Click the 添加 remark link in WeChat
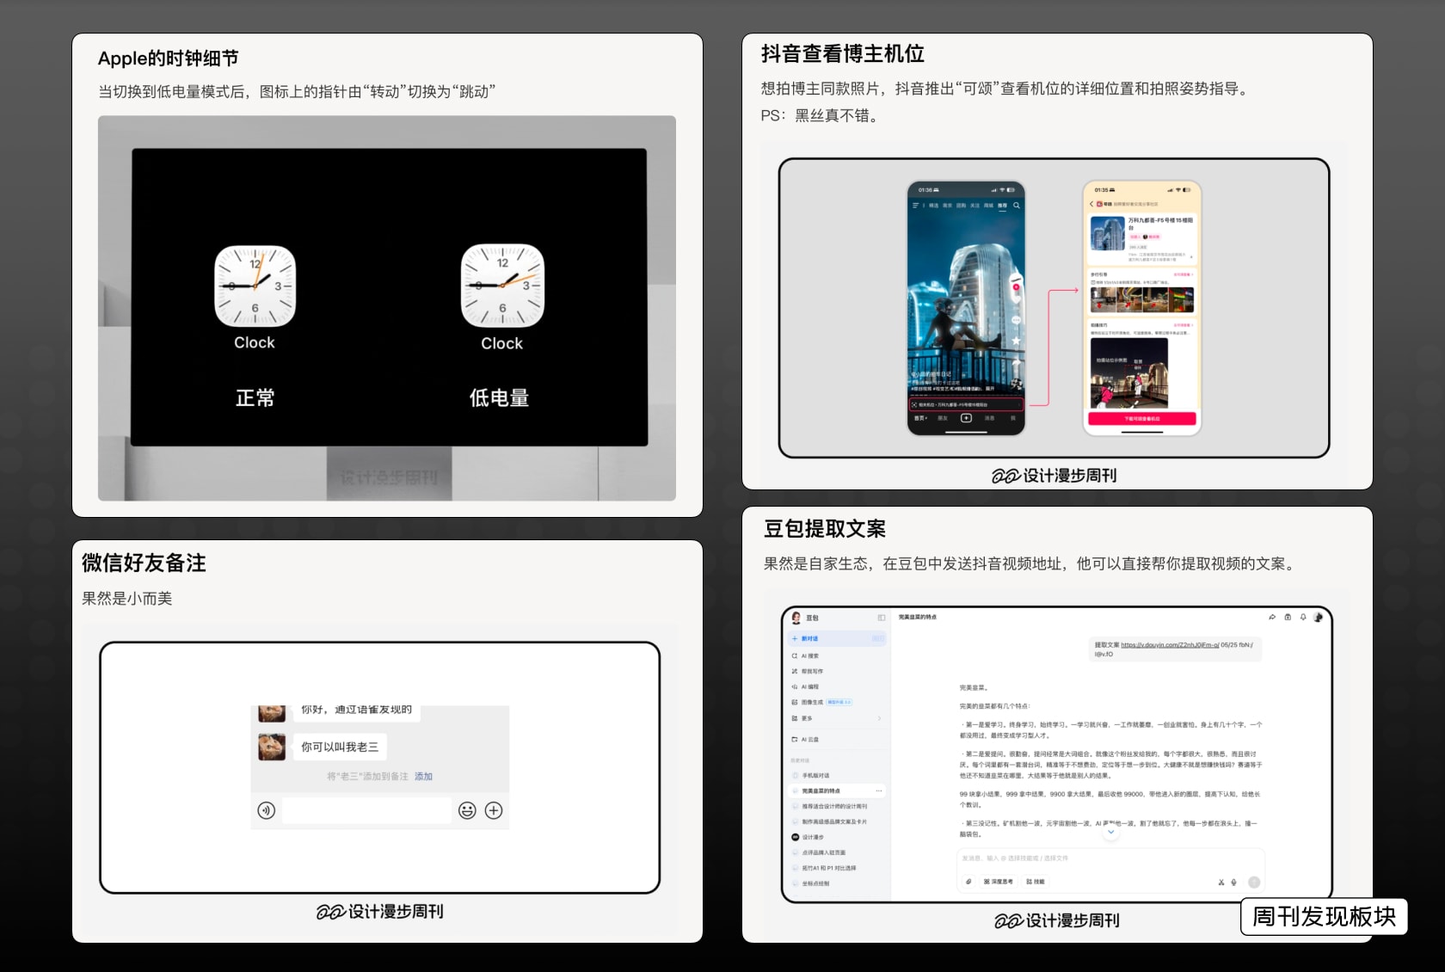Image resolution: width=1445 pixels, height=972 pixels. [x=423, y=776]
